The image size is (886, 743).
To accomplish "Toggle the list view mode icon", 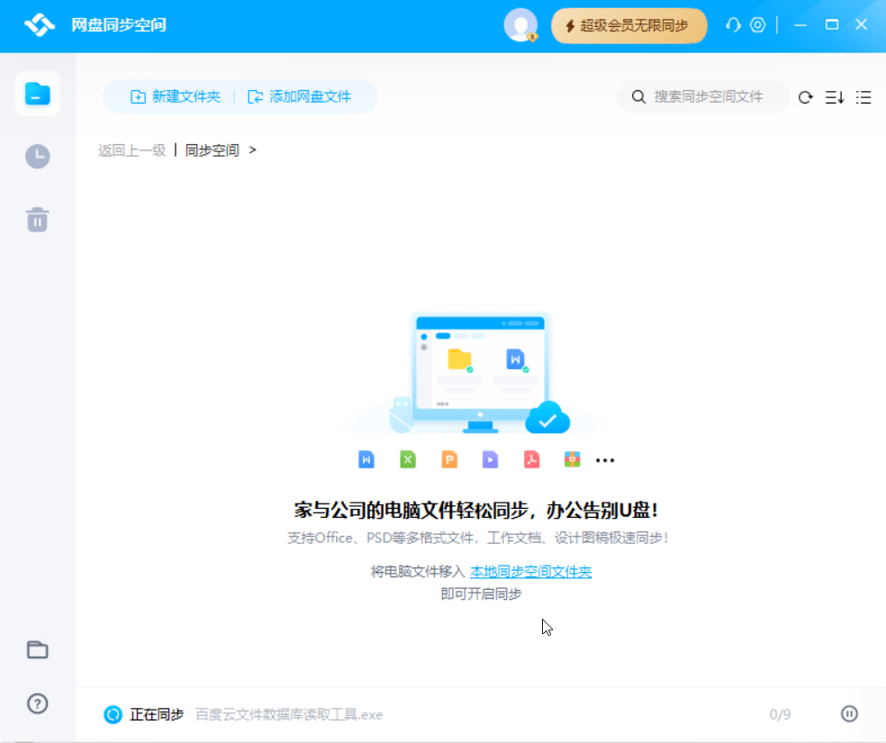I will 863,97.
